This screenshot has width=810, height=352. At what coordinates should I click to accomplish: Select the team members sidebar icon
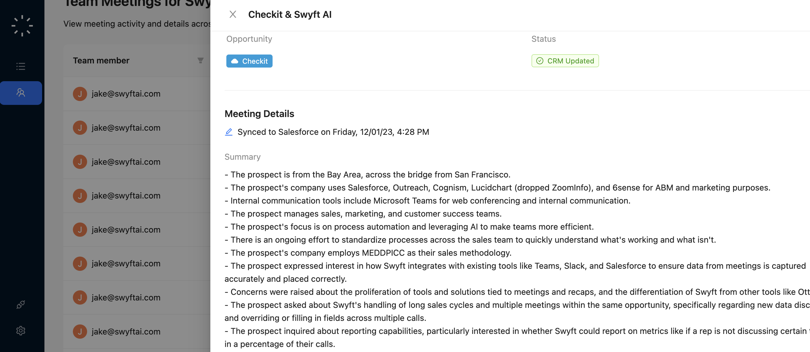click(21, 92)
